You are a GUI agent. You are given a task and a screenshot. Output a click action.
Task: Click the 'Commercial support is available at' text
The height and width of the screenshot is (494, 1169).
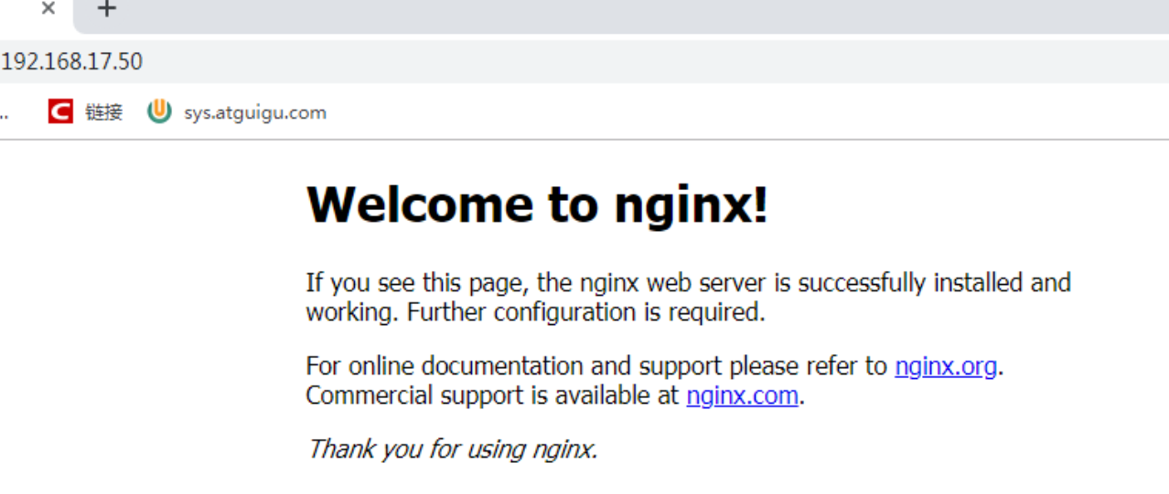click(492, 395)
